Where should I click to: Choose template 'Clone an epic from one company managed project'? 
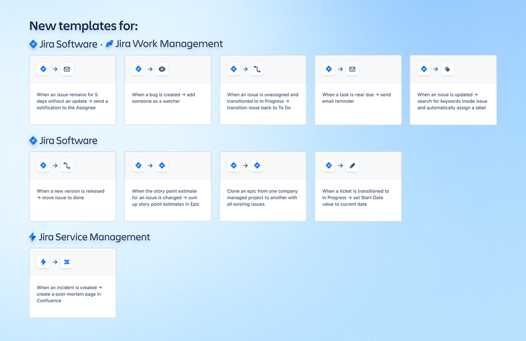point(263,187)
